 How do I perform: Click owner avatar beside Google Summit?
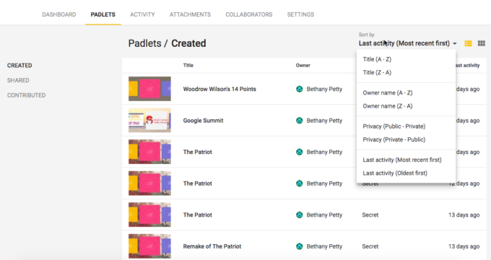300,121
